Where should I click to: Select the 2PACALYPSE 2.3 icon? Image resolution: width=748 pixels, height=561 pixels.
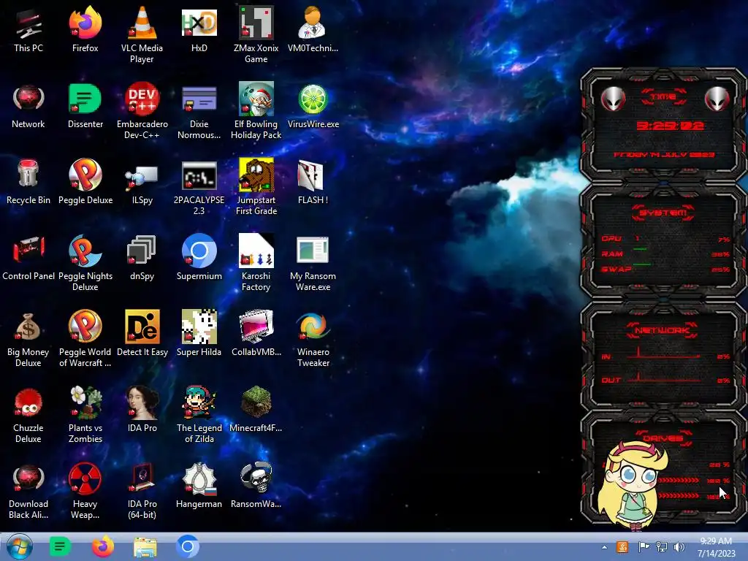tap(199, 175)
